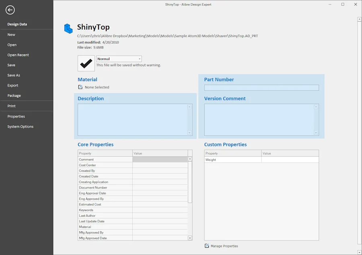Click the checkmark status icon
Viewport: 362px width, 255px height.
pyautogui.click(x=86, y=63)
